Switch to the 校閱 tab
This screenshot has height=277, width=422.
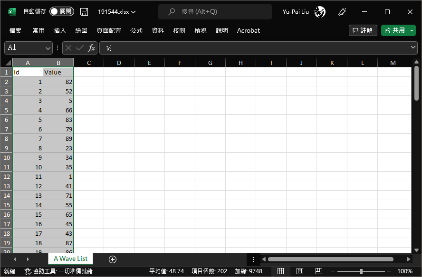click(179, 31)
